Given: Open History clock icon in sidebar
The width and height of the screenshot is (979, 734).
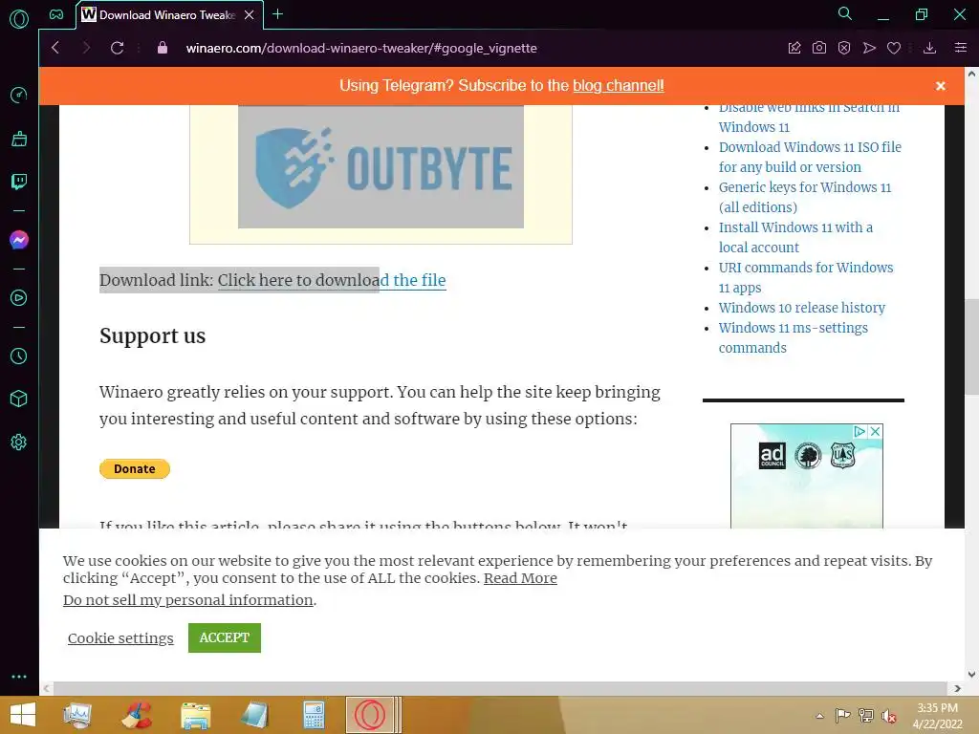Looking at the screenshot, I should click(19, 356).
